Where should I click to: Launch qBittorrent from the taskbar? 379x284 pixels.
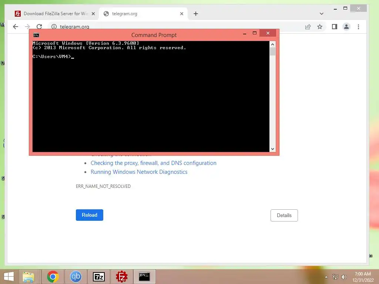[x=76, y=277]
